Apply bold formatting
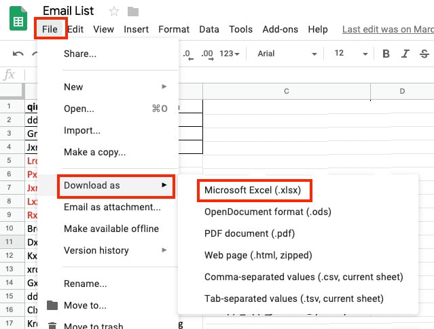 (386, 54)
